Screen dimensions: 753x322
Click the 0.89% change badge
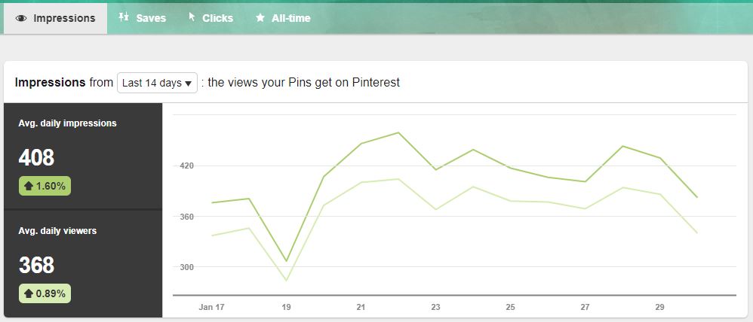coord(45,293)
